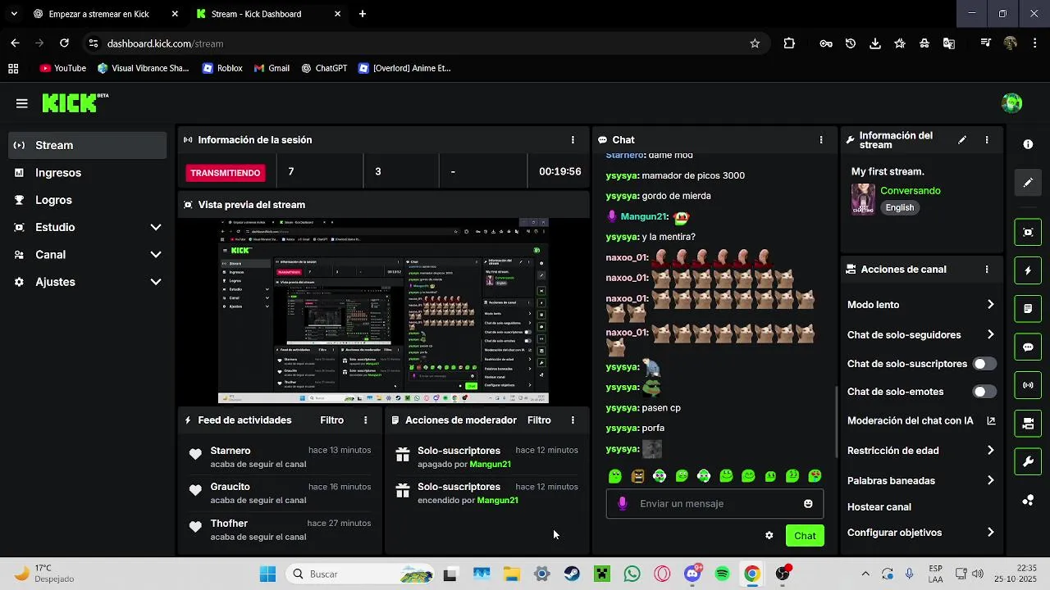This screenshot has width=1050, height=590.
Task: Click the English language tag
Action: pyautogui.click(x=900, y=208)
